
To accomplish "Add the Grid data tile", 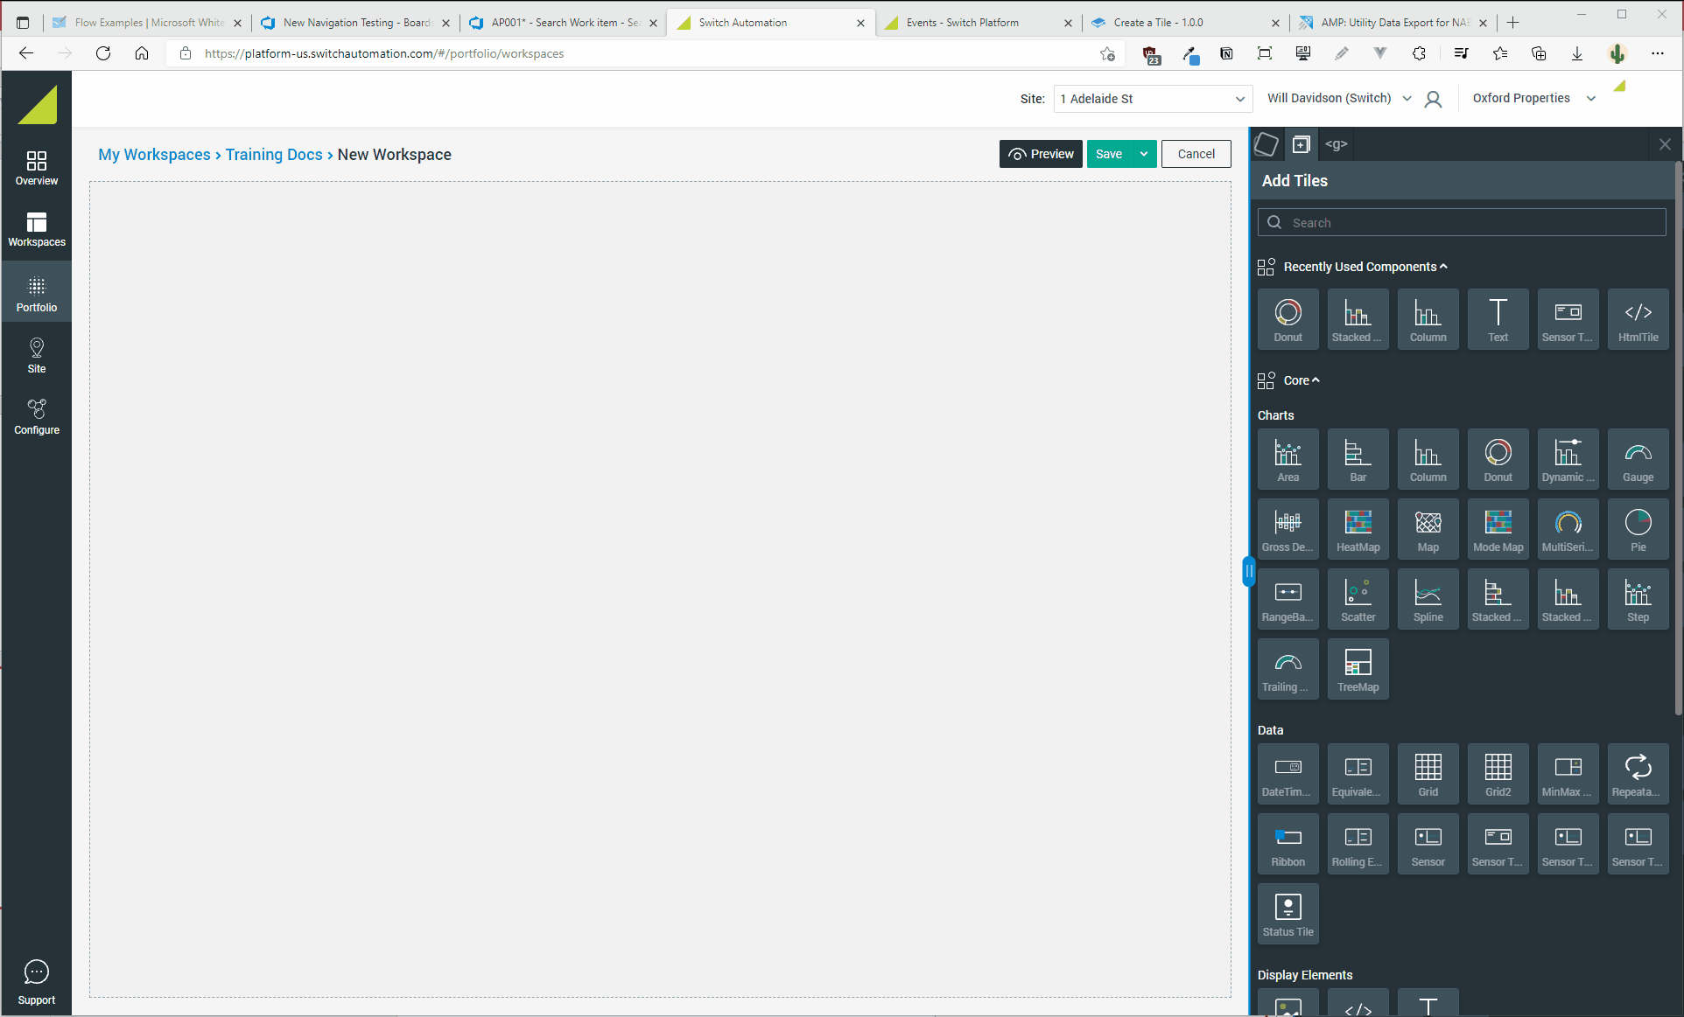I will tap(1428, 774).
